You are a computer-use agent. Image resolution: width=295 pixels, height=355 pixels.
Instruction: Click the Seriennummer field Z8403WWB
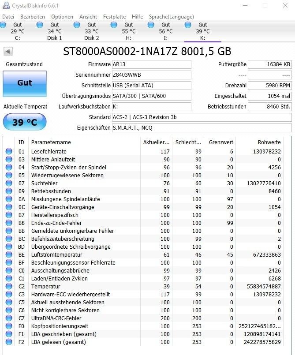click(x=151, y=75)
